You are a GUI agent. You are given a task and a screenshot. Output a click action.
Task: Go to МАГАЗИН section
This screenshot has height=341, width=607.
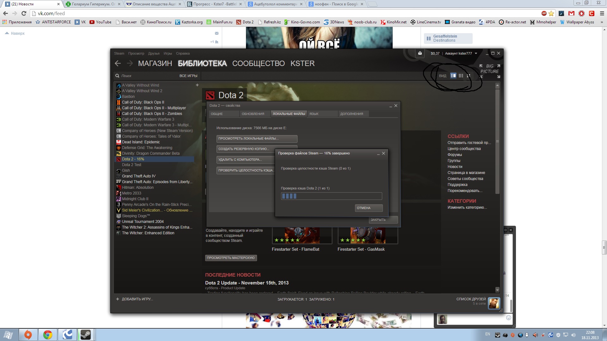tap(155, 63)
